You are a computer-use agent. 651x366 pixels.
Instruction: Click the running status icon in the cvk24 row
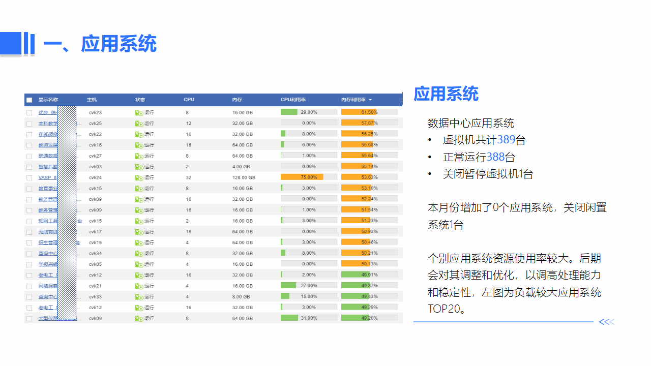click(x=139, y=177)
